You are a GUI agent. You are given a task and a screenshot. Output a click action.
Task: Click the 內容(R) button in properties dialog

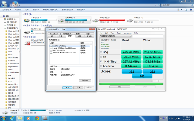85,80
